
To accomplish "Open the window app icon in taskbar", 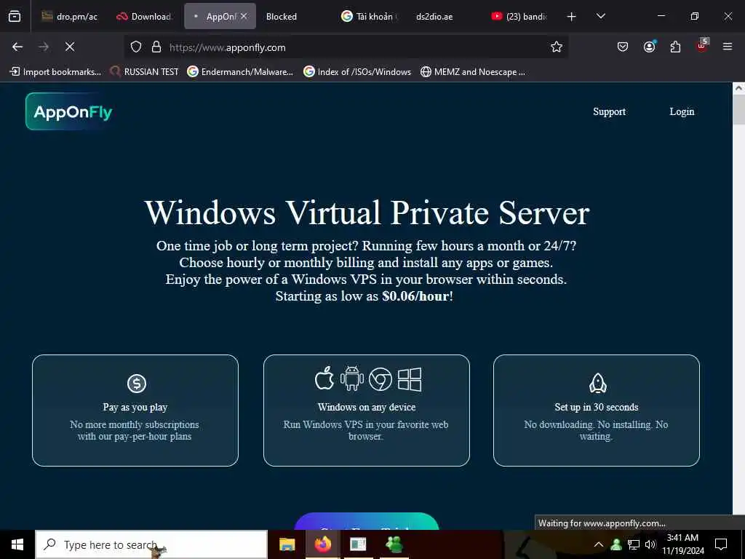I will coord(358,544).
